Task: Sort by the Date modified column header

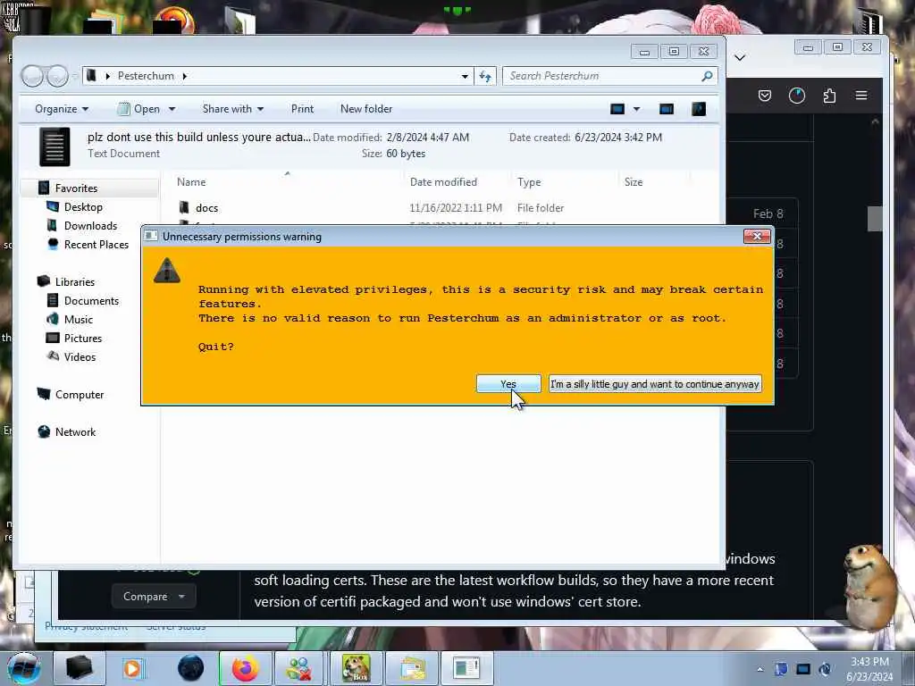Action: pos(443,182)
